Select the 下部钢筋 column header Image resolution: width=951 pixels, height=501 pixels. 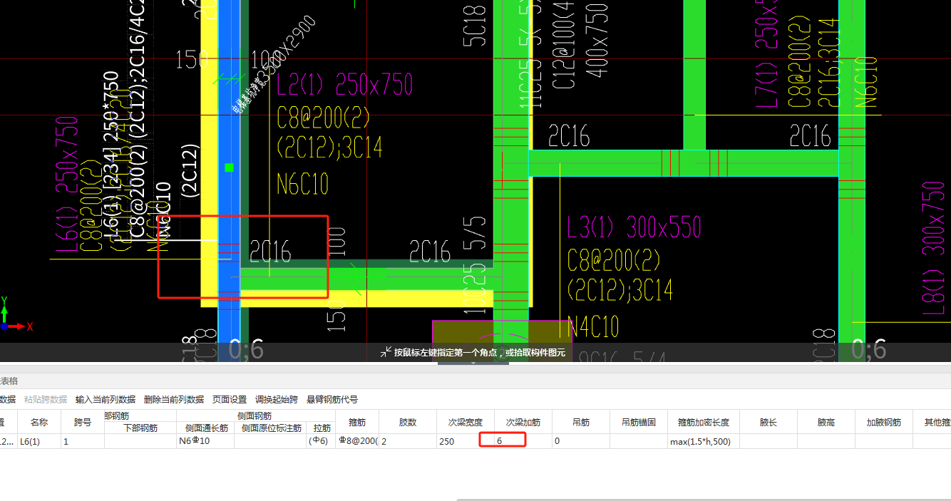140,428
